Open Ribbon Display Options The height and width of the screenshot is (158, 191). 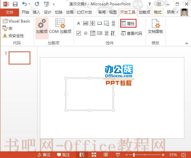pyautogui.click(x=159, y=4)
